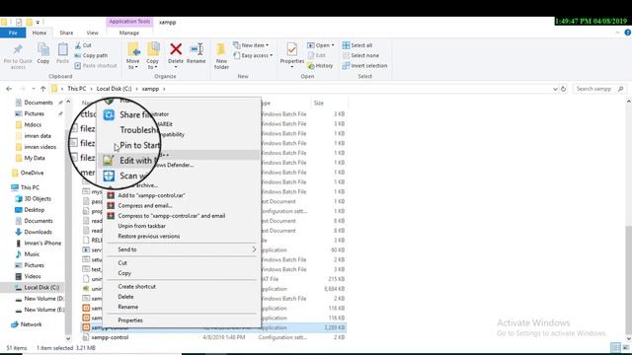The height and width of the screenshot is (355, 632).
Task: Open the Move to ribbon menu
Action: coord(133,55)
